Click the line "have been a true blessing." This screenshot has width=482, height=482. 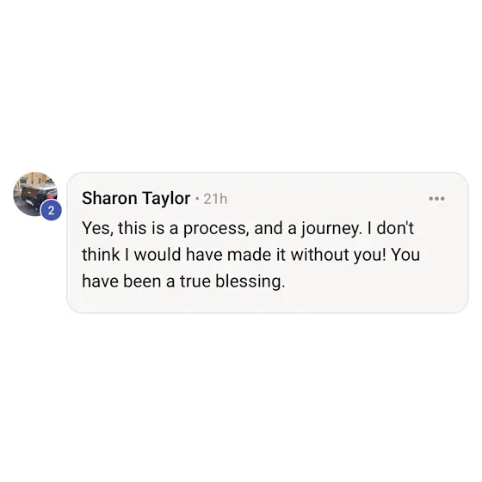(x=183, y=281)
